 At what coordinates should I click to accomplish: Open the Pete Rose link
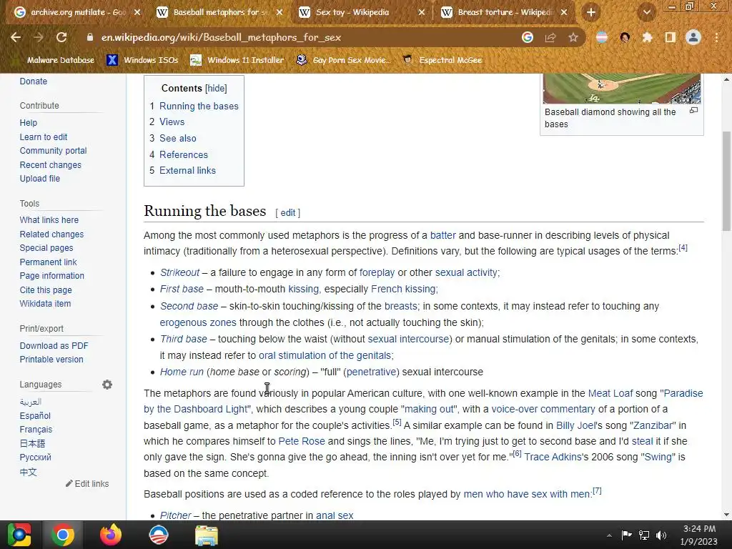301,441
